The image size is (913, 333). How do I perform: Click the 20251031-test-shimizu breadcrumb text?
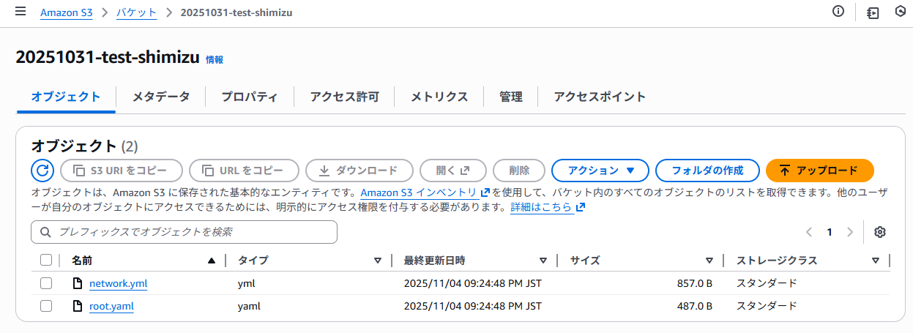(236, 12)
